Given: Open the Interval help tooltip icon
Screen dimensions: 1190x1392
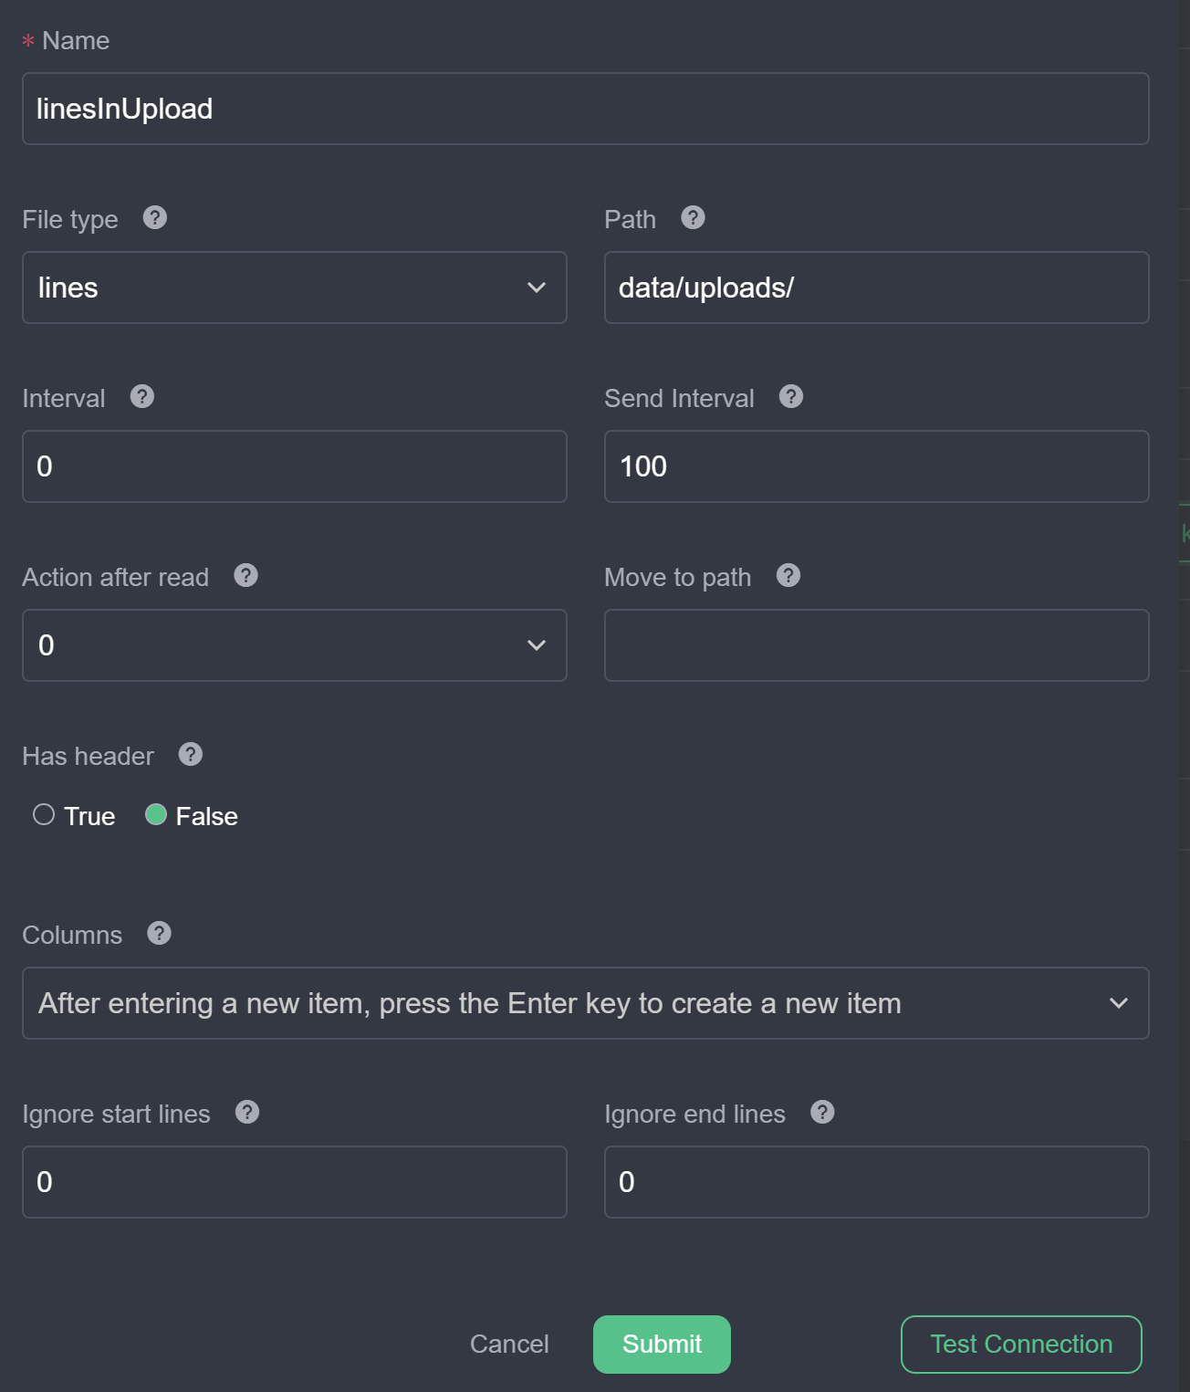Looking at the screenshot, I should 142,397.
